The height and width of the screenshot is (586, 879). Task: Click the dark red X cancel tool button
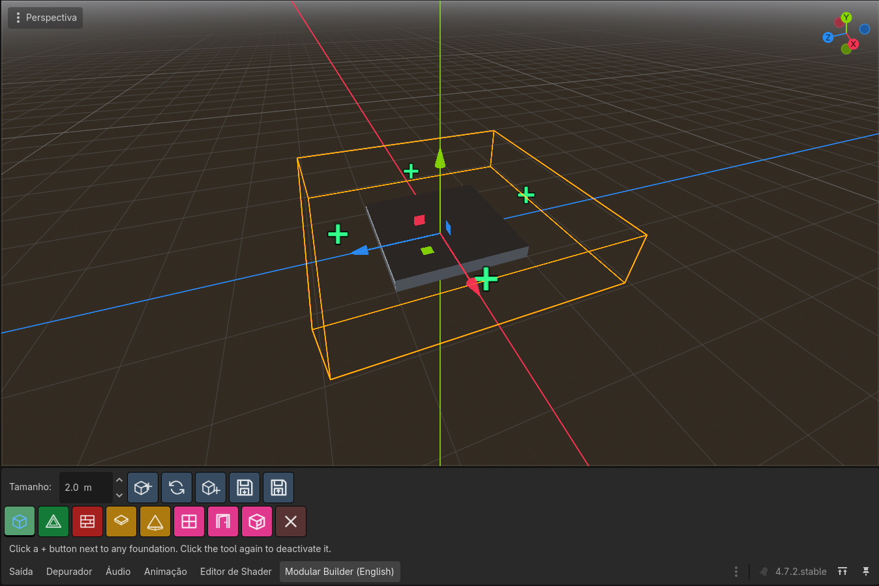point(291,521)
